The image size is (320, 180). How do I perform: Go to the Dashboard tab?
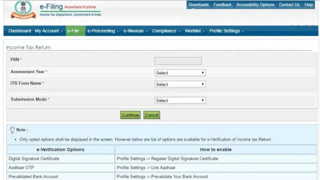click(20, 31)
